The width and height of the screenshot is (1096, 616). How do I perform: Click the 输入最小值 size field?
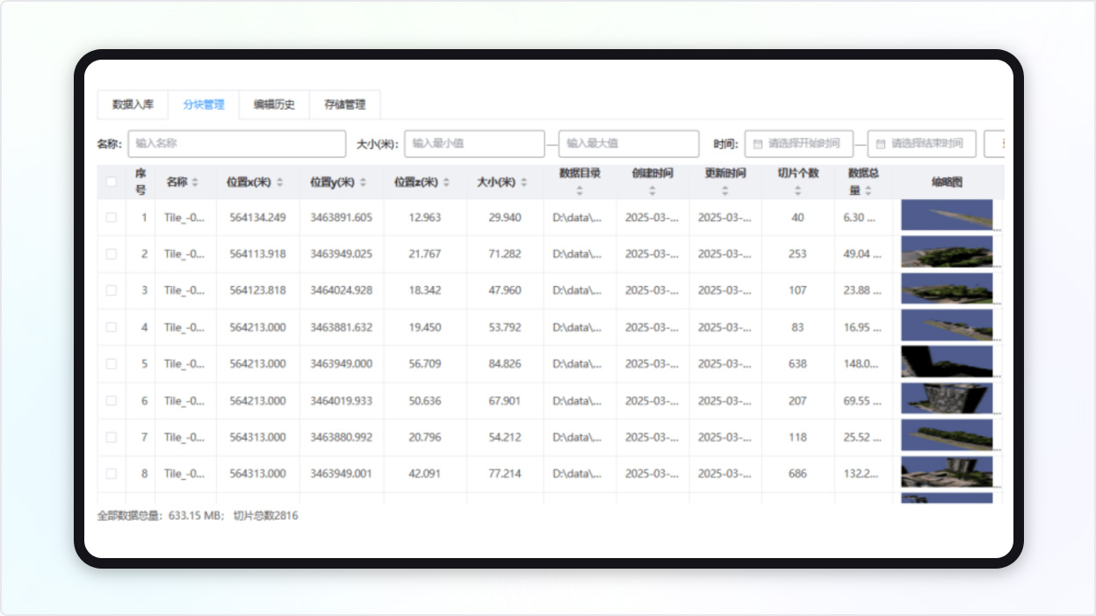(474, 144)
